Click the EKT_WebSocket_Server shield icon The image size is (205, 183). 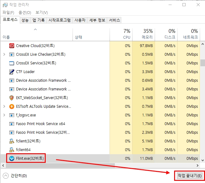coord(12,98)
